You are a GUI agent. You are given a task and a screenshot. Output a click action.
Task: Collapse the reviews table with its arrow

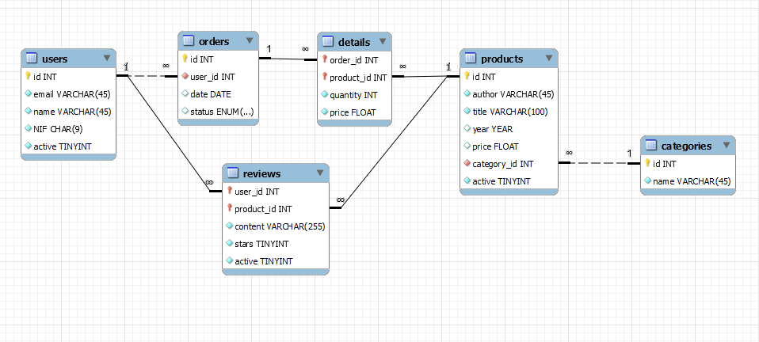319,173
